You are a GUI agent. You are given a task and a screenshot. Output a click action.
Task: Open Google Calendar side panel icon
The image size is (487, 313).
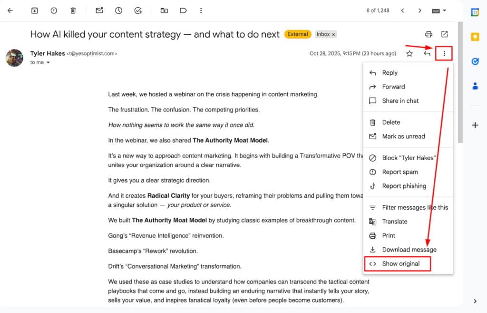pos(475,12)
